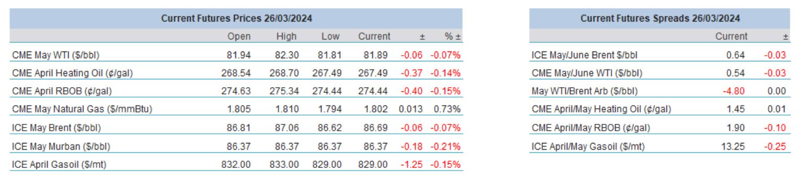This screenshot has height=189, width=806.
Task: Click the CME April/May RBOB -0.10 change
Action: point(777,128)
